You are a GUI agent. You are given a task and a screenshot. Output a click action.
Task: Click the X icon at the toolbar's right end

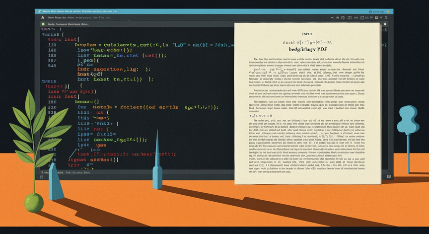coord(386,17)
